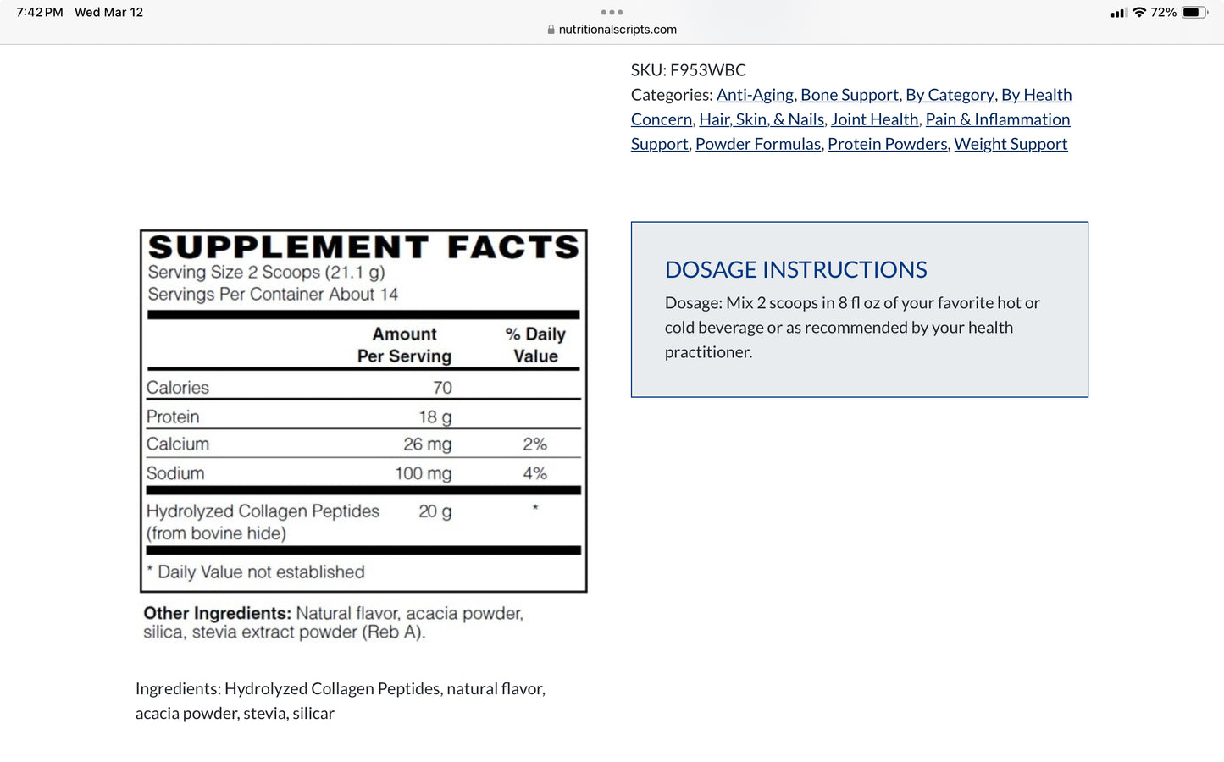Tap the cellular signal bars icon
Viewport: 1224px width, 762px height.
click(1118, 13)
